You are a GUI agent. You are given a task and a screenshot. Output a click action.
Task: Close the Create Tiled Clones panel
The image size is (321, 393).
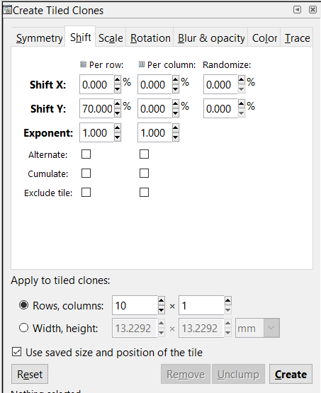click(x=312, y=10)
